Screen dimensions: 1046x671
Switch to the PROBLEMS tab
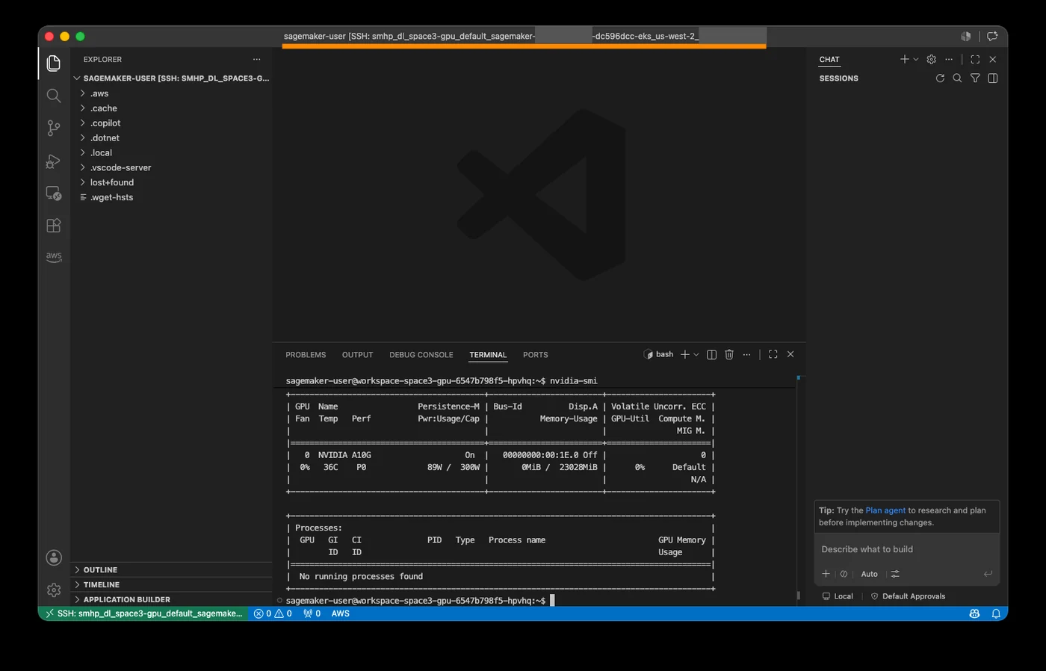point(306,355)
